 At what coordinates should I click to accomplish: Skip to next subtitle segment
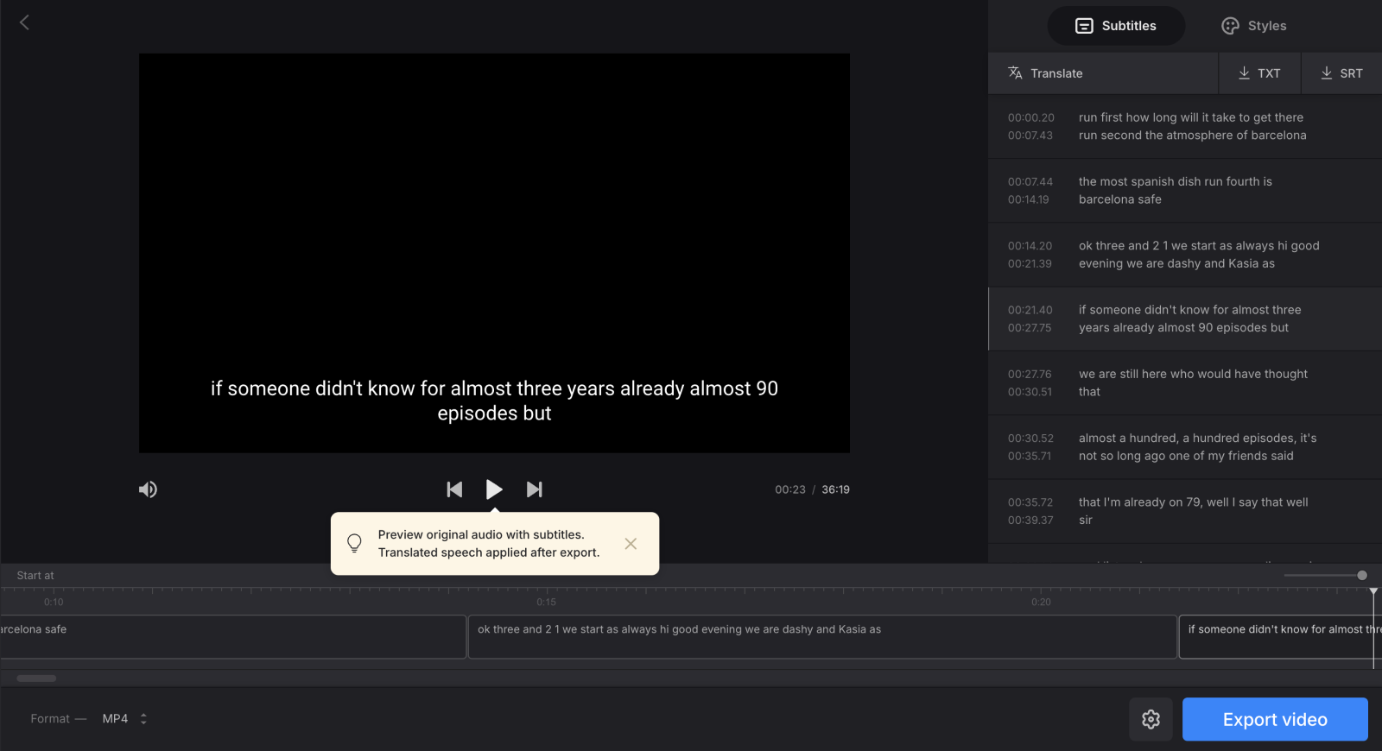coord(535,489)
